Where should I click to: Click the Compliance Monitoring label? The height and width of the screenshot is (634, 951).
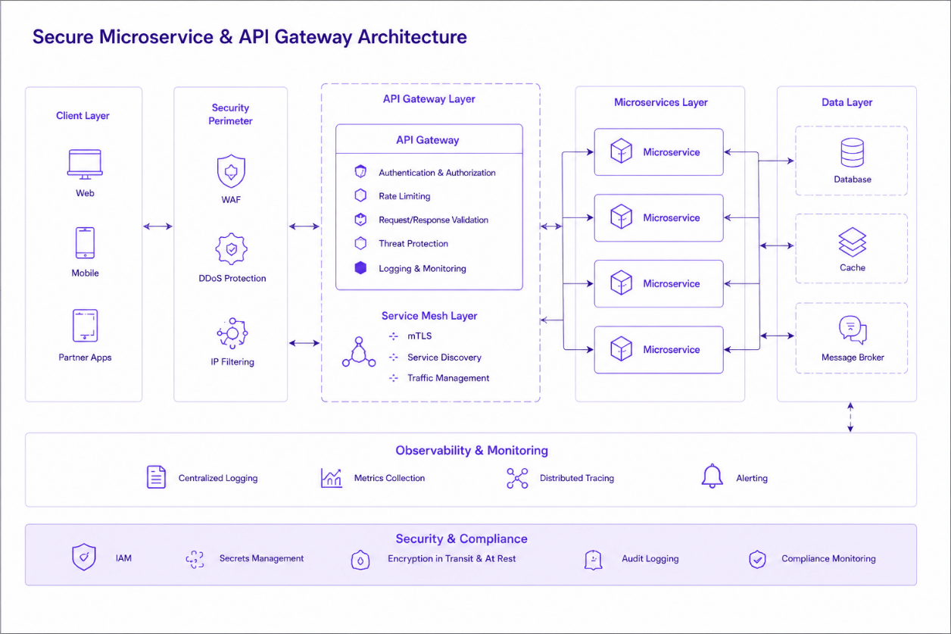(828, 558)
